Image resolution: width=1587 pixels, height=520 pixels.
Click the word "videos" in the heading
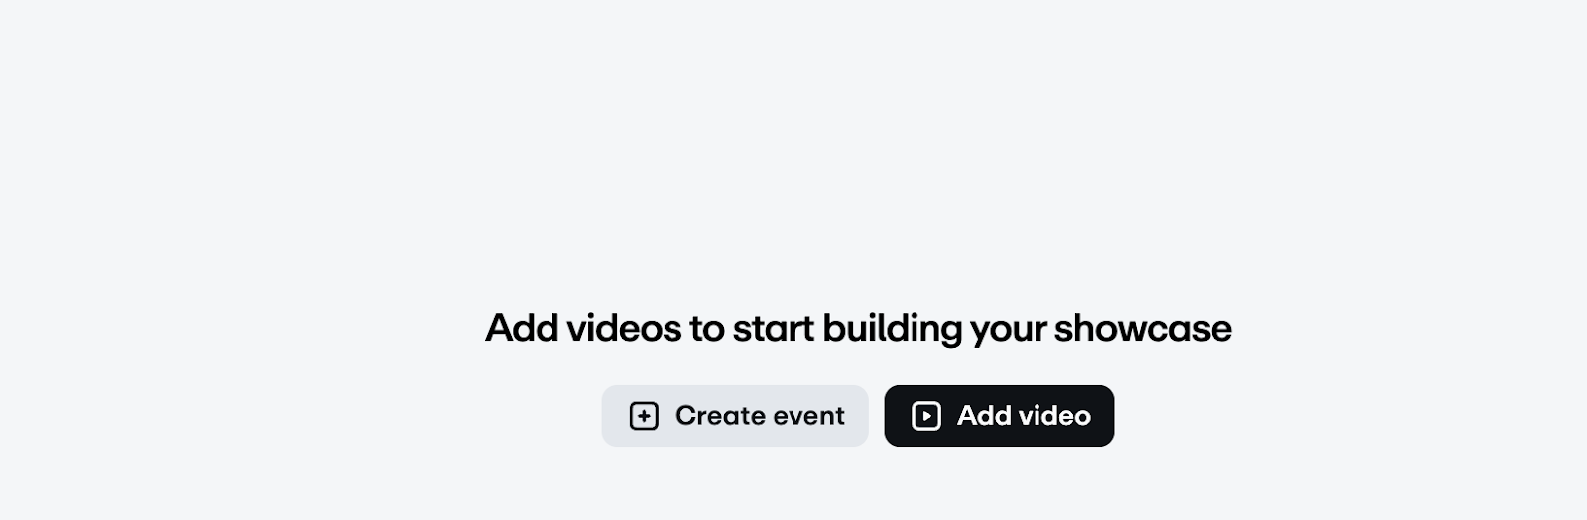tap(624, 328)
